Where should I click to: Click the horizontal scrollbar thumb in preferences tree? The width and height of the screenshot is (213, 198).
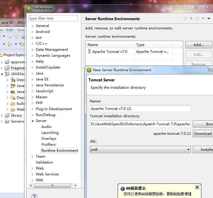pos(52,186)
